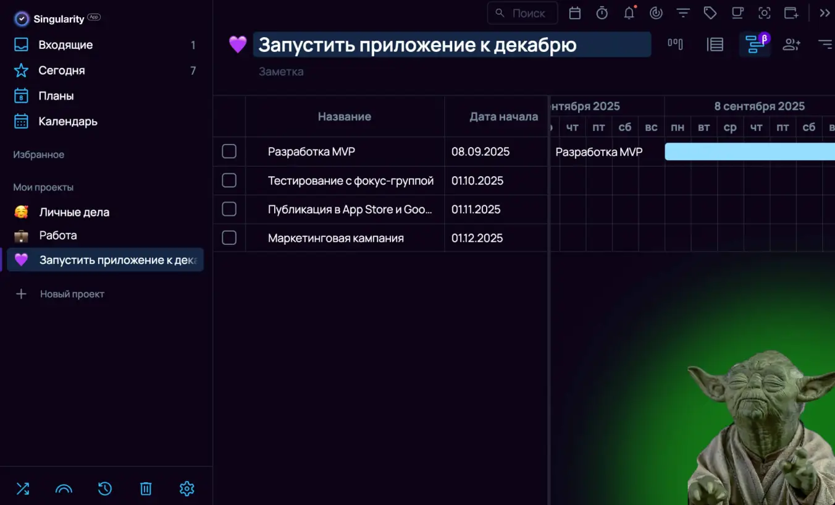Click start date 01.11.2025
Screen dimensions: 835x505
tap(476, 209)
